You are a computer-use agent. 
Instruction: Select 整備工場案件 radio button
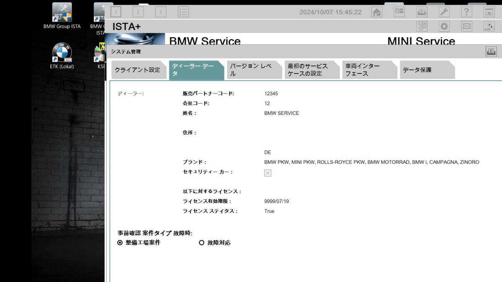pos(120,242)
